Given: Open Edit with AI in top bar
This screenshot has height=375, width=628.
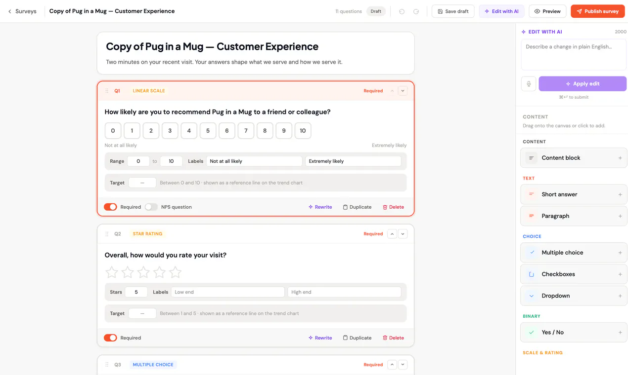Looking at the screenshot, I should pos(501,11).
